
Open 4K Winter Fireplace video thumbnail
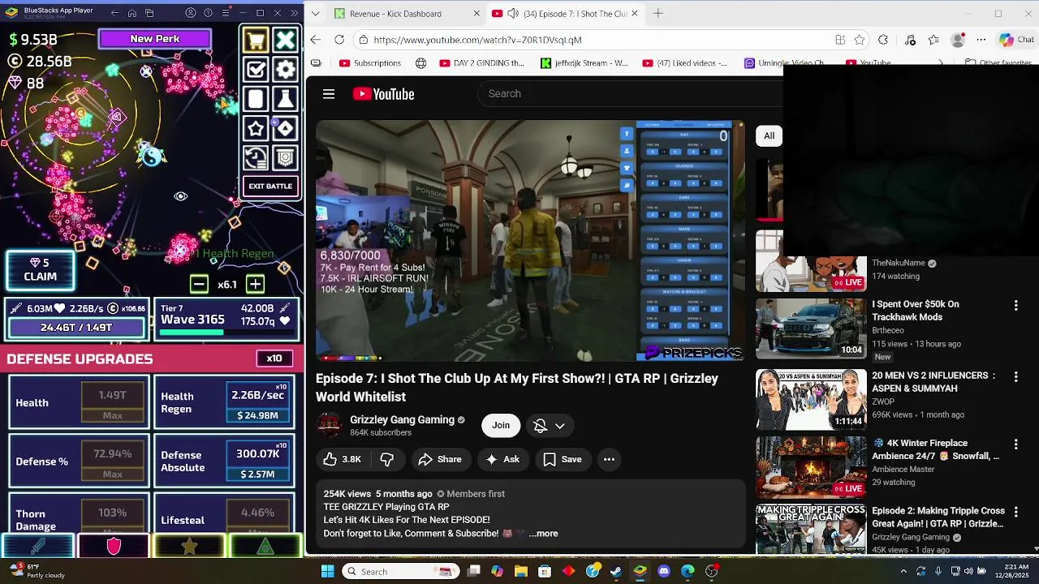coord(811,467)
